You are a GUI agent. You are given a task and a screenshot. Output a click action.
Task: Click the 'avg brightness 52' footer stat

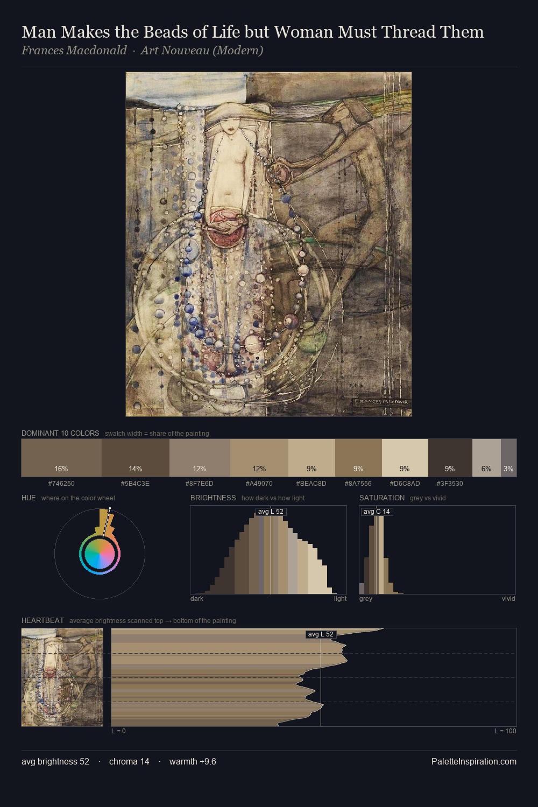pyautogui.click(x=55, y=761)
